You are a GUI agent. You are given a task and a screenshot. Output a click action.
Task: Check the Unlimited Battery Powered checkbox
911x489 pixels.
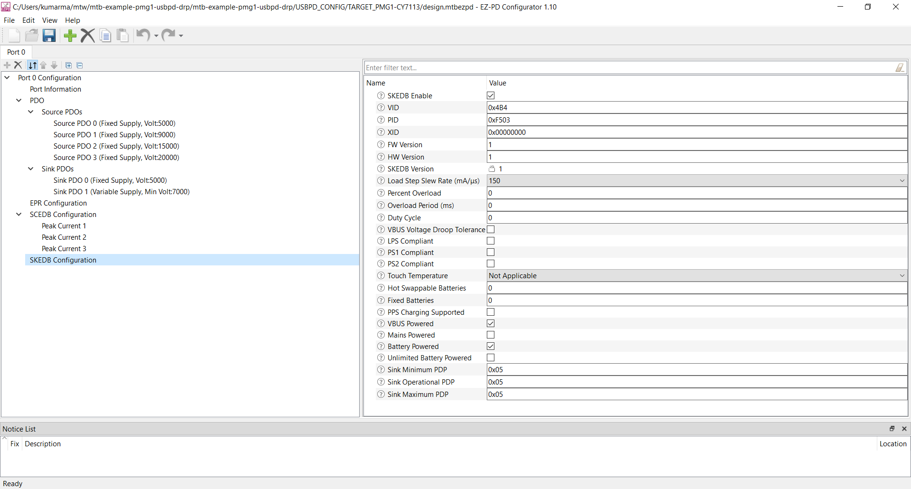[491, 357]
